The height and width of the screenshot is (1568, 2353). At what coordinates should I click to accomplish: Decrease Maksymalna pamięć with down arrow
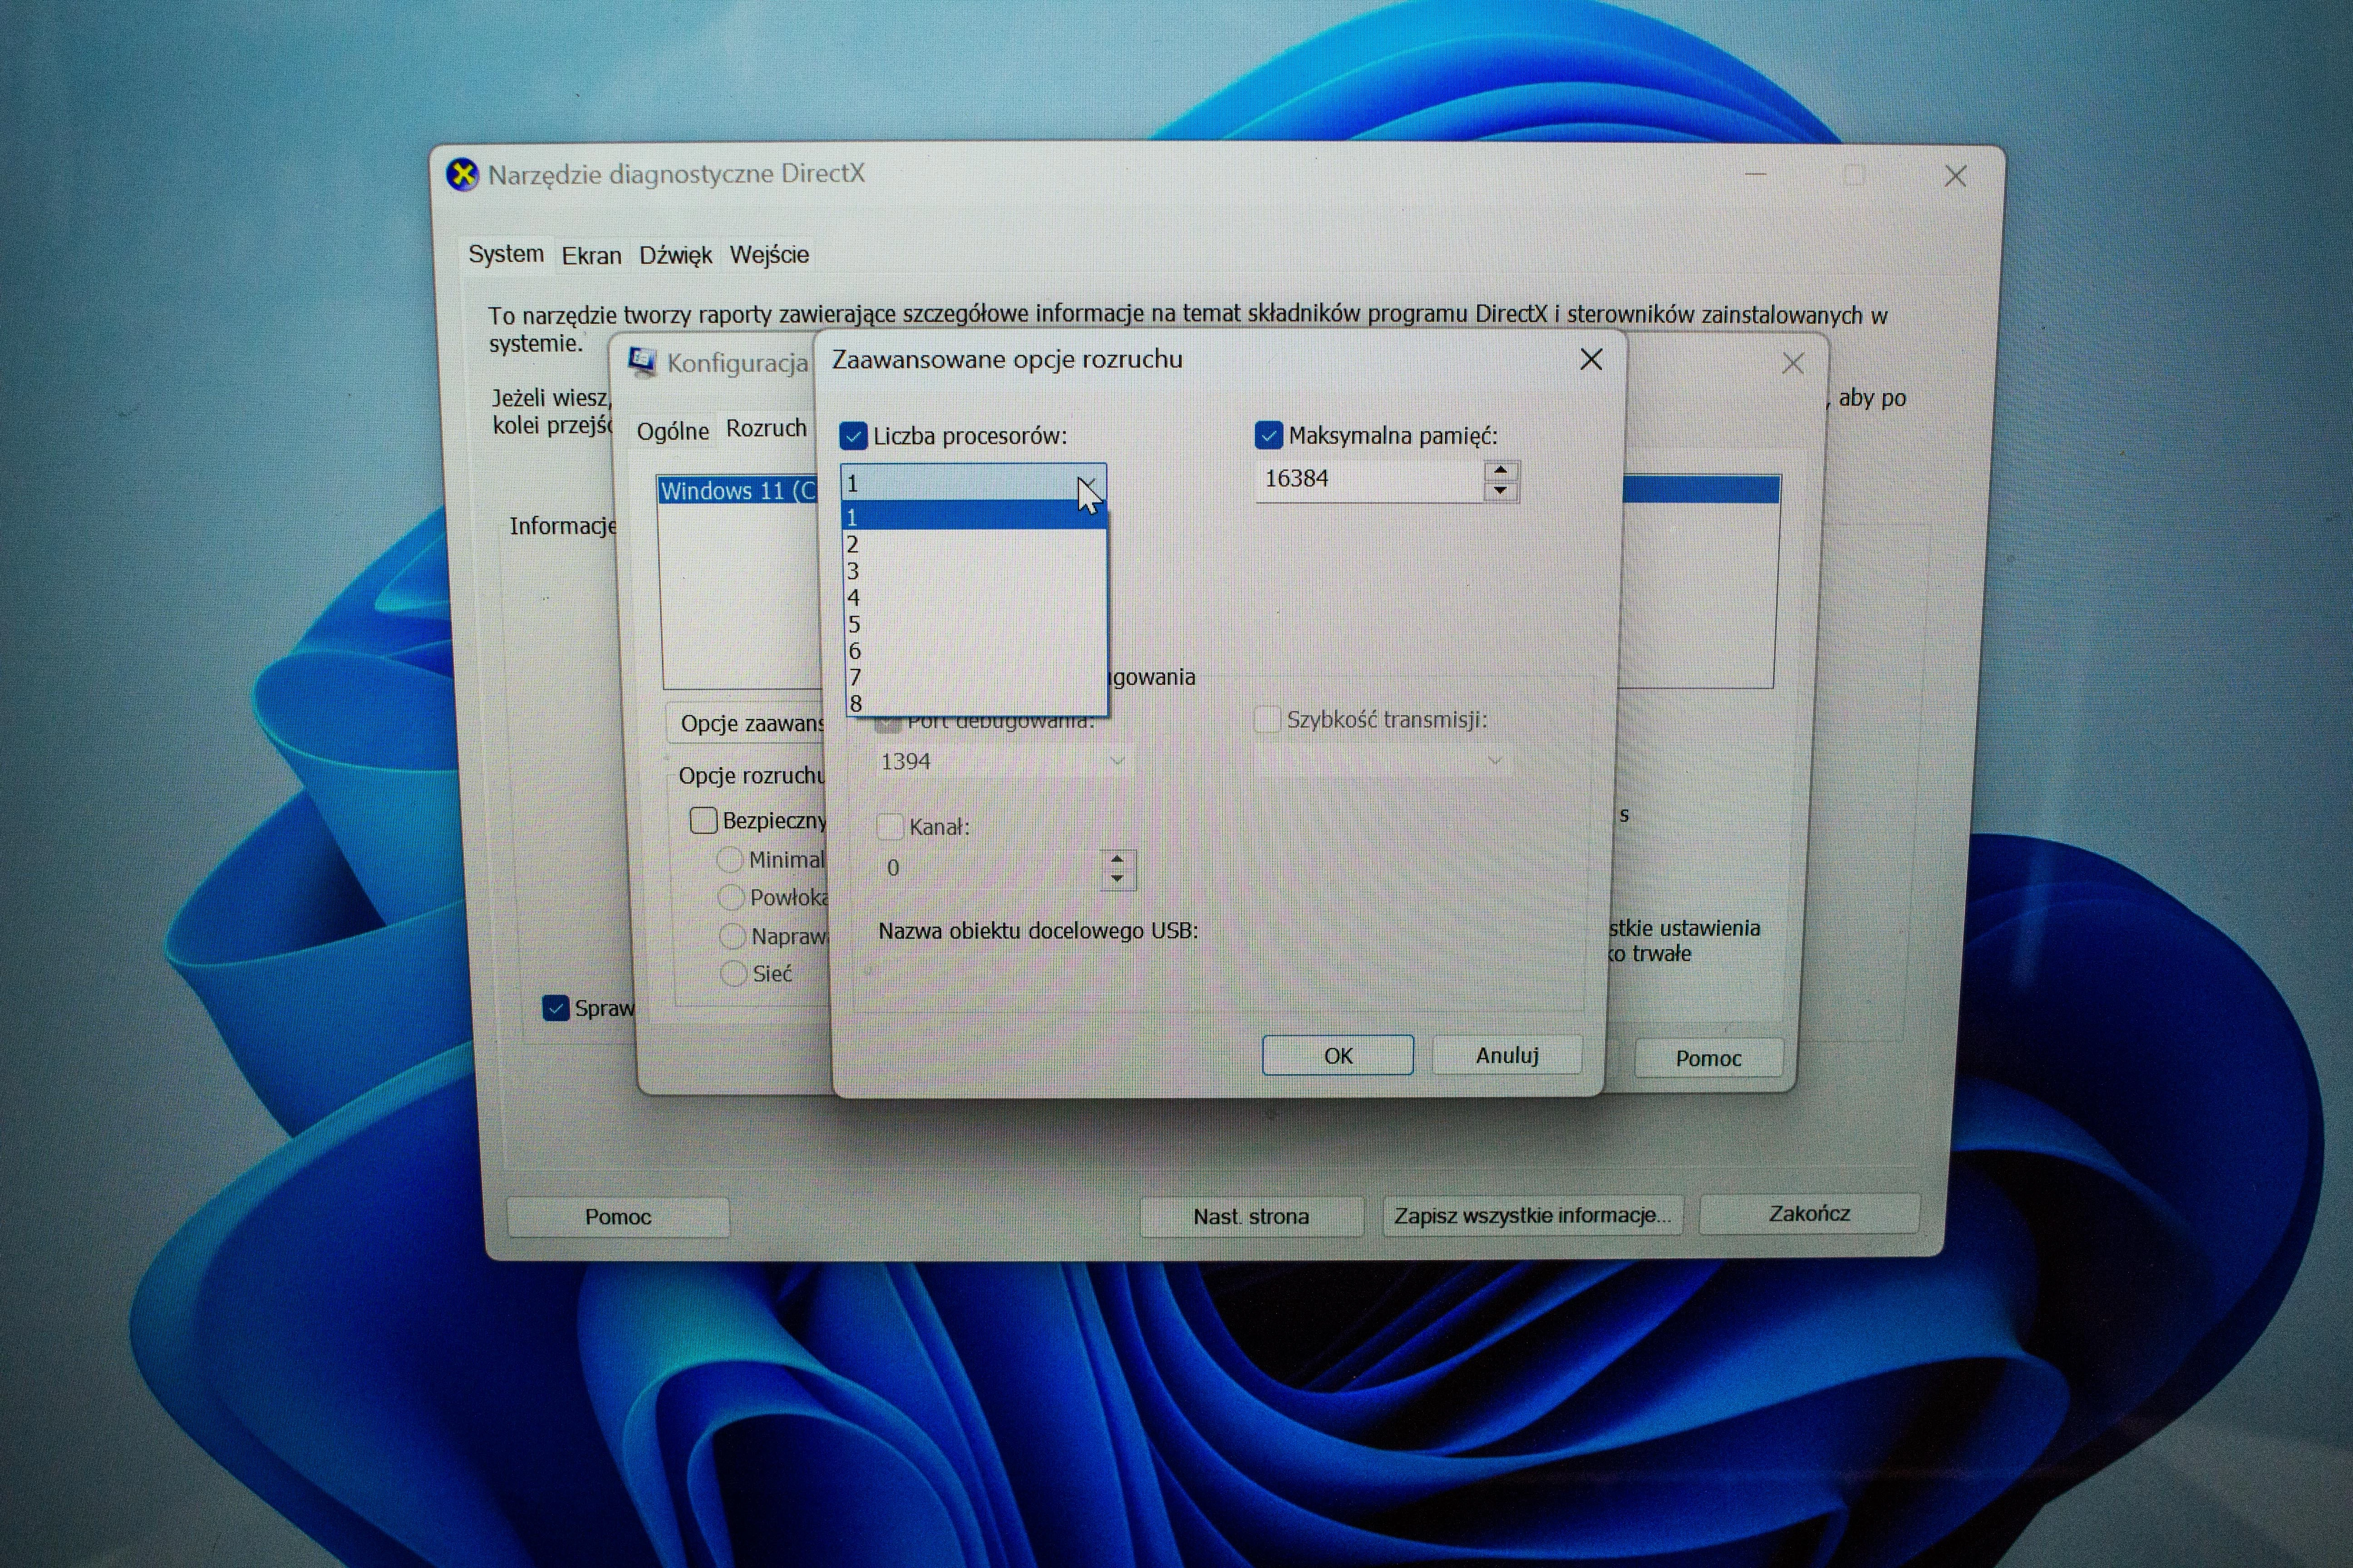click(x=1500, y=490)
